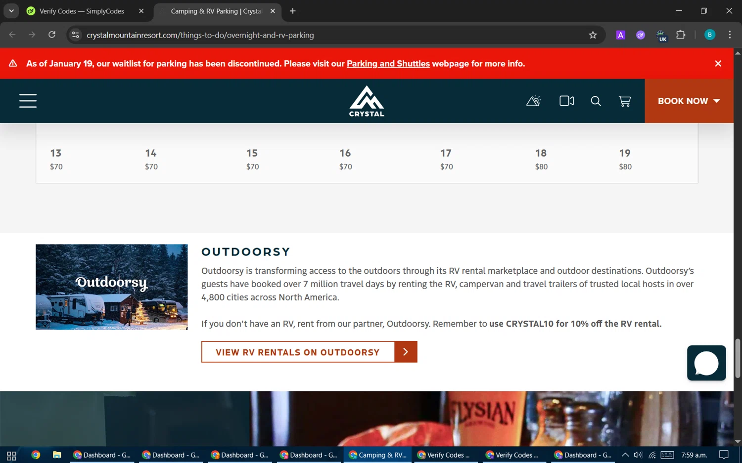
Task: Select calendar date 17 at $70
Action: pos(446,159)
